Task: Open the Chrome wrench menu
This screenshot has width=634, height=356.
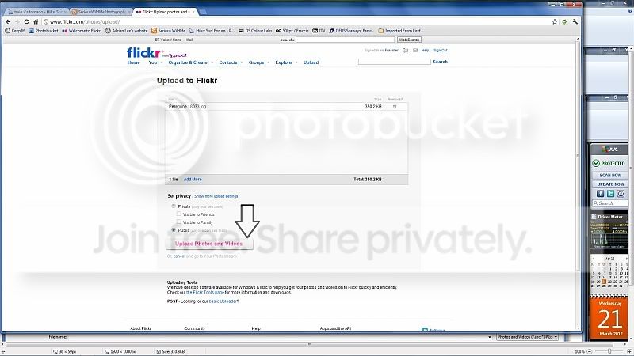Action: point(575,22)
